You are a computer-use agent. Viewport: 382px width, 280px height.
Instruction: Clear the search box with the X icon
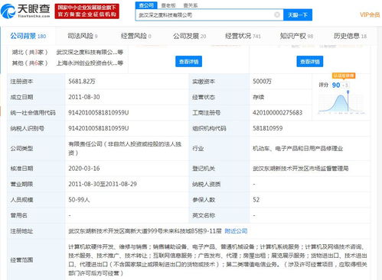click(x=277, y=14)
